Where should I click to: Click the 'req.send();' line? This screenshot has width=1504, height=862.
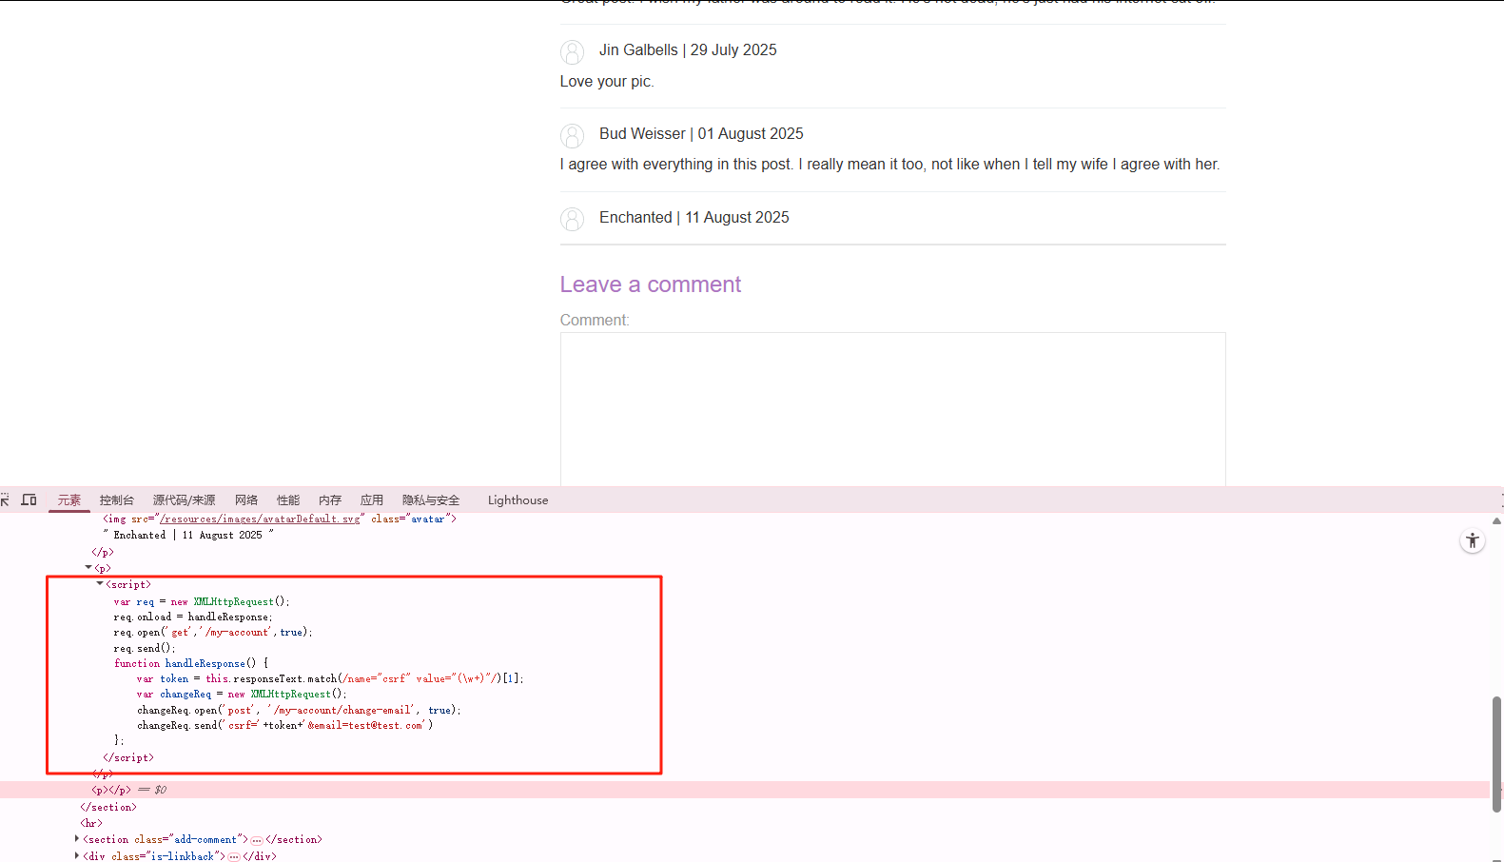point(145,648)
